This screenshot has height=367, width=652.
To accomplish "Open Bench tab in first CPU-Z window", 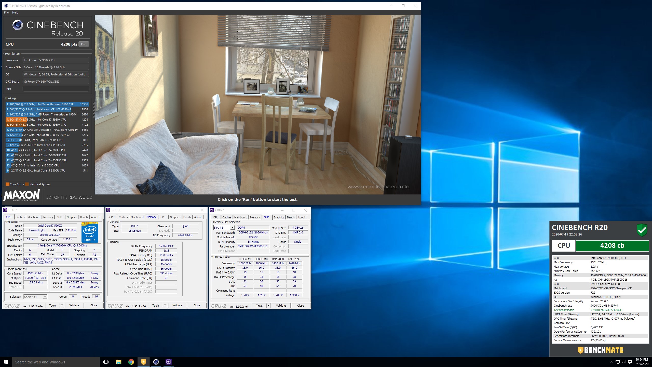I will point(84,217).
